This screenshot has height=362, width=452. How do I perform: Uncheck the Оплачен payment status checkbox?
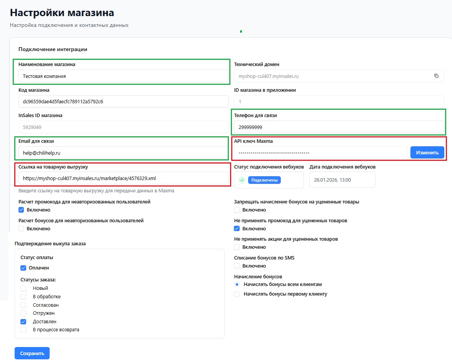(x=23, y=268)
